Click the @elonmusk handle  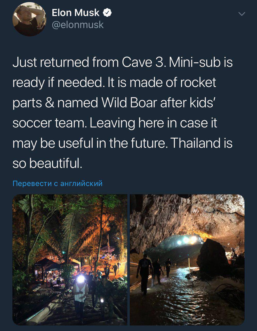(x=78, y=25)
